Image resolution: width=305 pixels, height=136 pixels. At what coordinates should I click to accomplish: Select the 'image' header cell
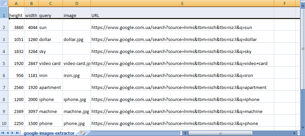[x=77, y=13]
